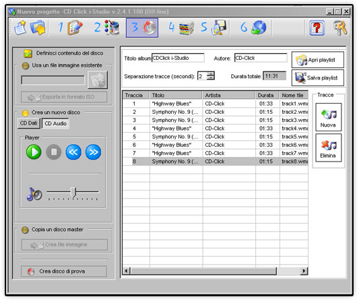Select Copia un disco master option
Viewport: 359px width, 301px height.
(x=25, y=230)
